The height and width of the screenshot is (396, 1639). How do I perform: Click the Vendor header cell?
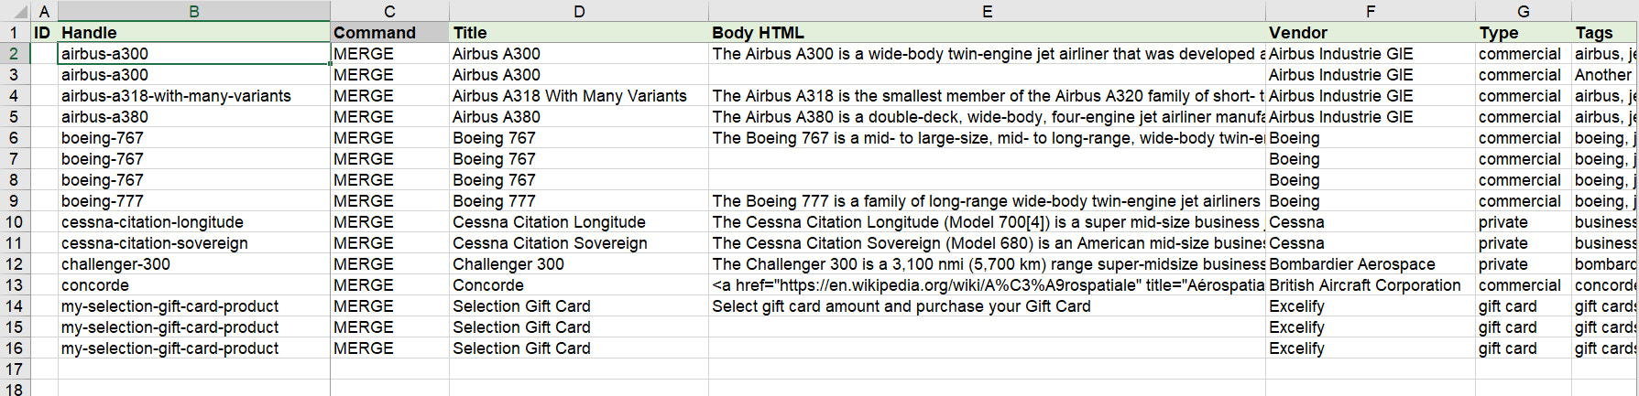click(x=1370, y=33)
